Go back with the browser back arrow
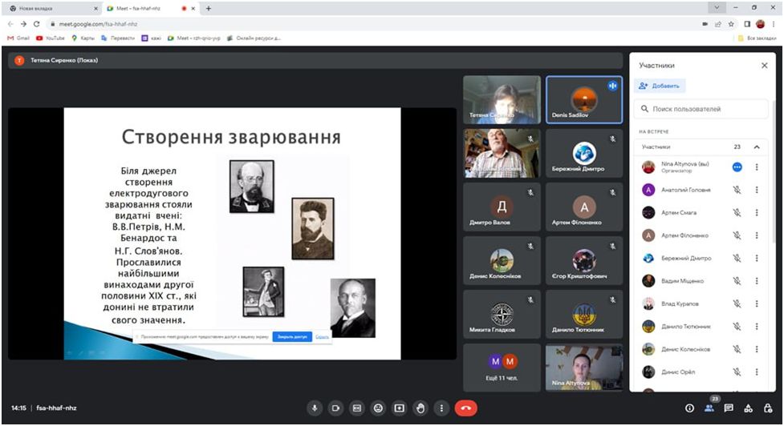784x426 pixels. coord(10,24)
